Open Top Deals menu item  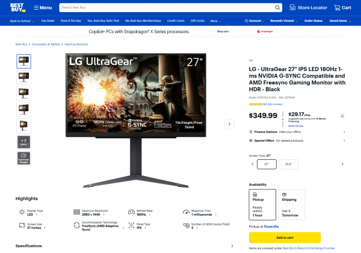coord(48,20)
